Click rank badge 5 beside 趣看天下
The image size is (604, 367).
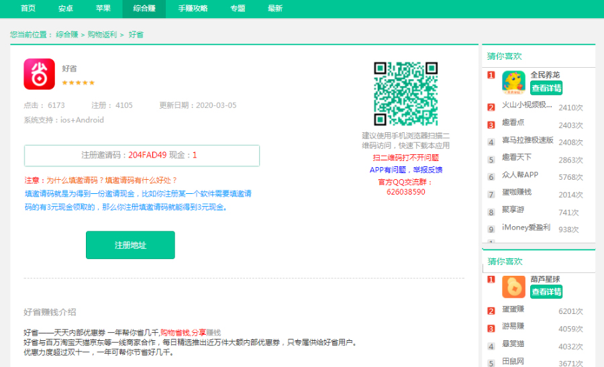[x=491, y=160]
